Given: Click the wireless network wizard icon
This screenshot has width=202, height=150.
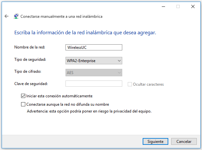Looking at the screenshot, I should [16, 16].
